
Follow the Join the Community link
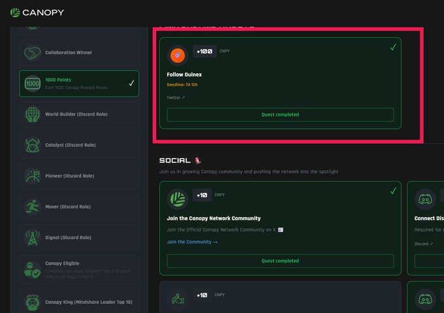[x=192, y=242]
